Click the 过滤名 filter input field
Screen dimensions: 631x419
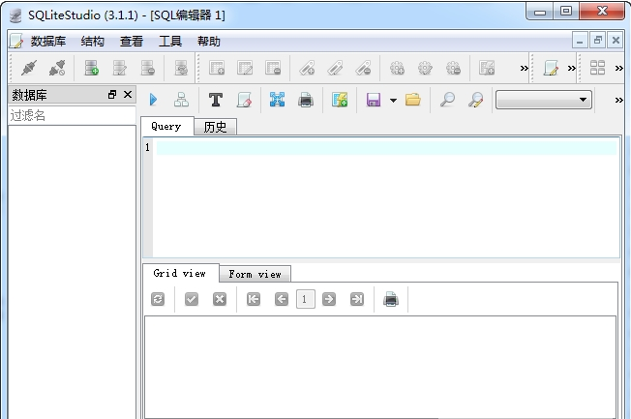72,115
